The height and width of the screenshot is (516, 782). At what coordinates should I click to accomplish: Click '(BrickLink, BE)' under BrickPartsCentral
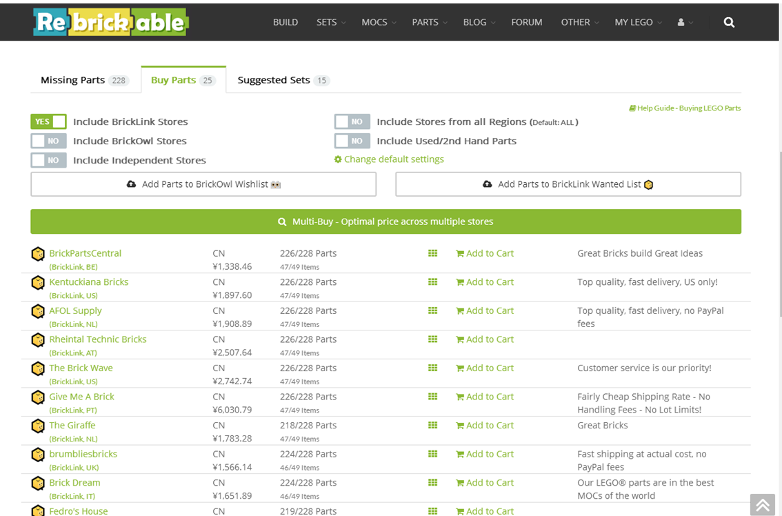[x=73, y=267]
